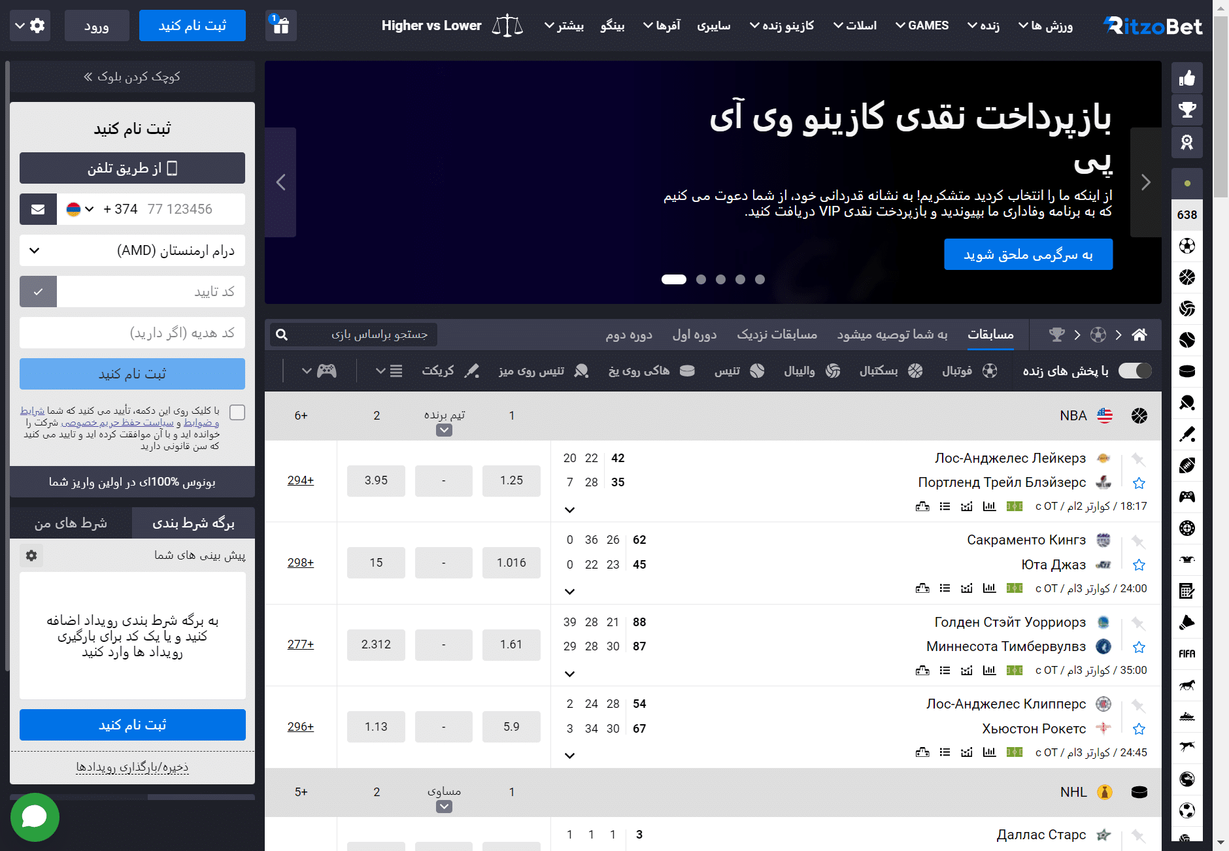The image size is (1229, 851).
Task: Confirm the verification code checkmark button
Action: point(38,292)
